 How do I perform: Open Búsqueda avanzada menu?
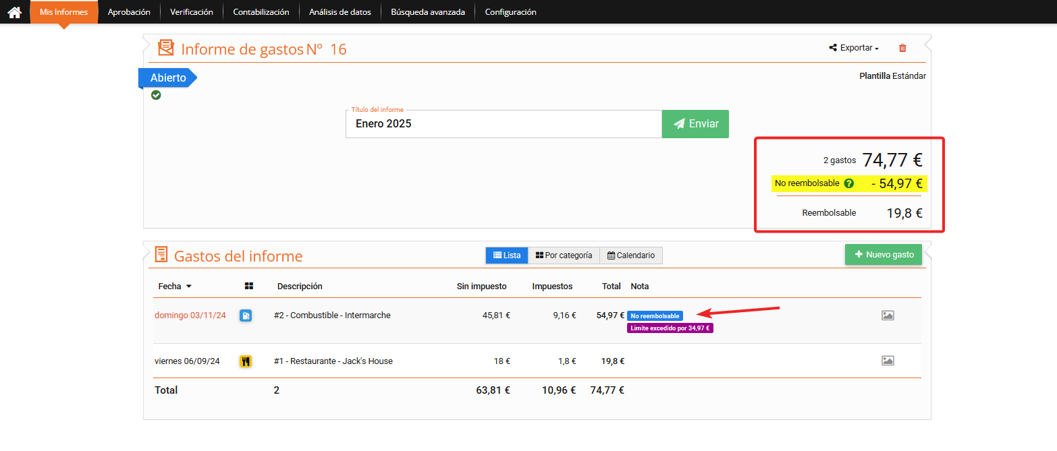428,12
